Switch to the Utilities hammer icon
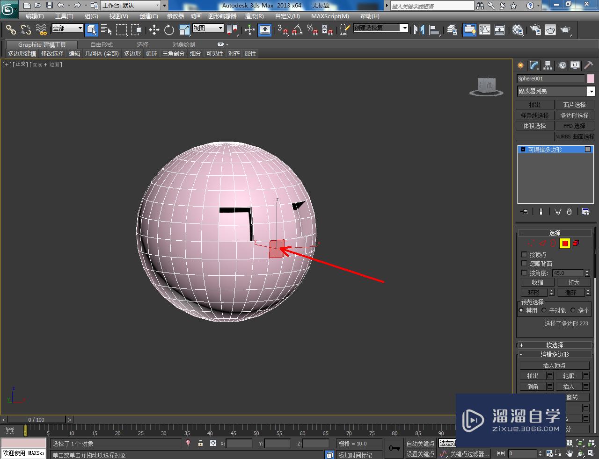599x459 pixels. pyautogui.click(x=589, y=65)
